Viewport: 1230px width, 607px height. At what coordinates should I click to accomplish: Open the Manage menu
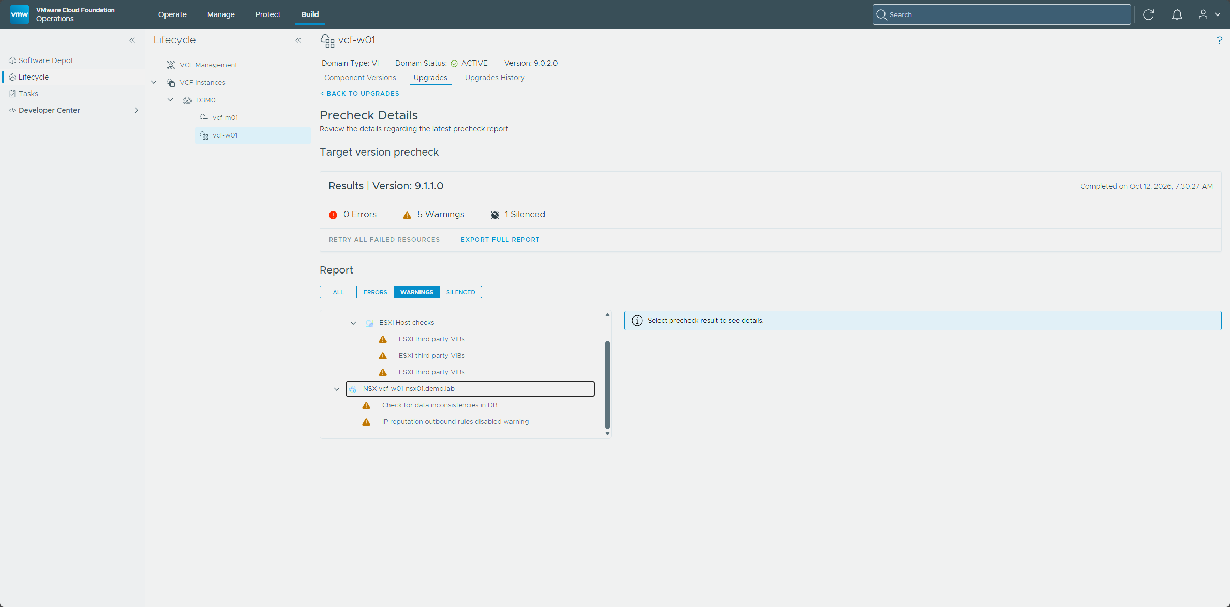(x=221, y=14)
